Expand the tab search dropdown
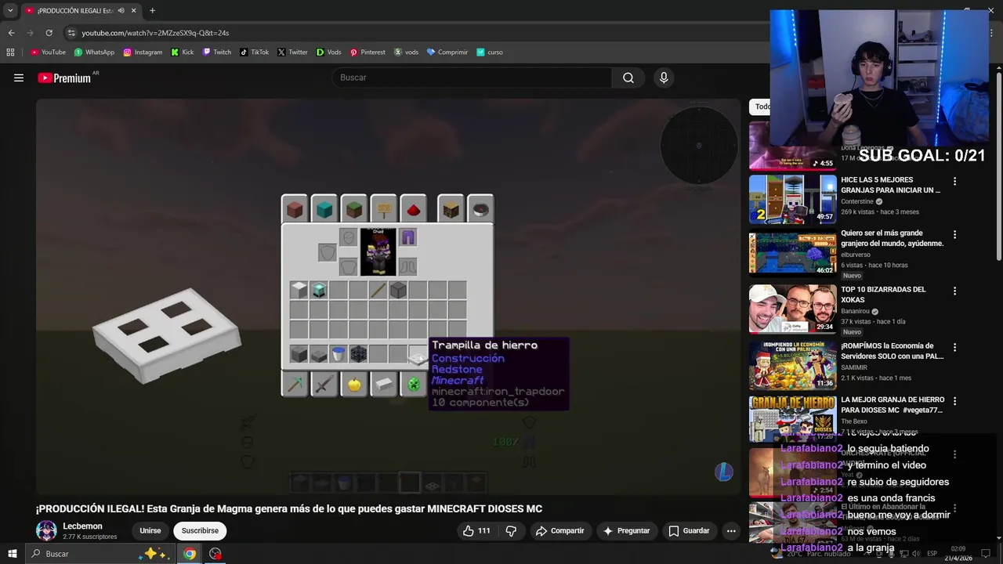Image resolution: width=1003 pixels, height=564 pixels. coord(10,11)
